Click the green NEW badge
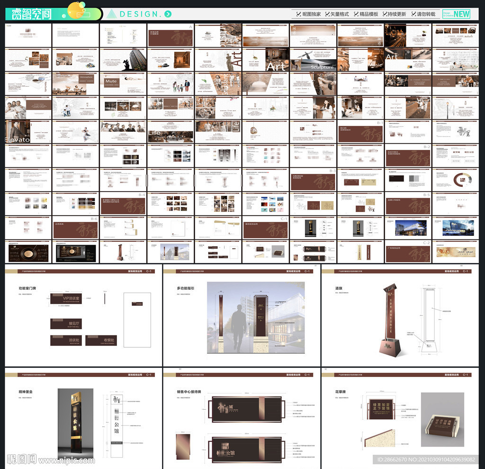 point(461,14)
